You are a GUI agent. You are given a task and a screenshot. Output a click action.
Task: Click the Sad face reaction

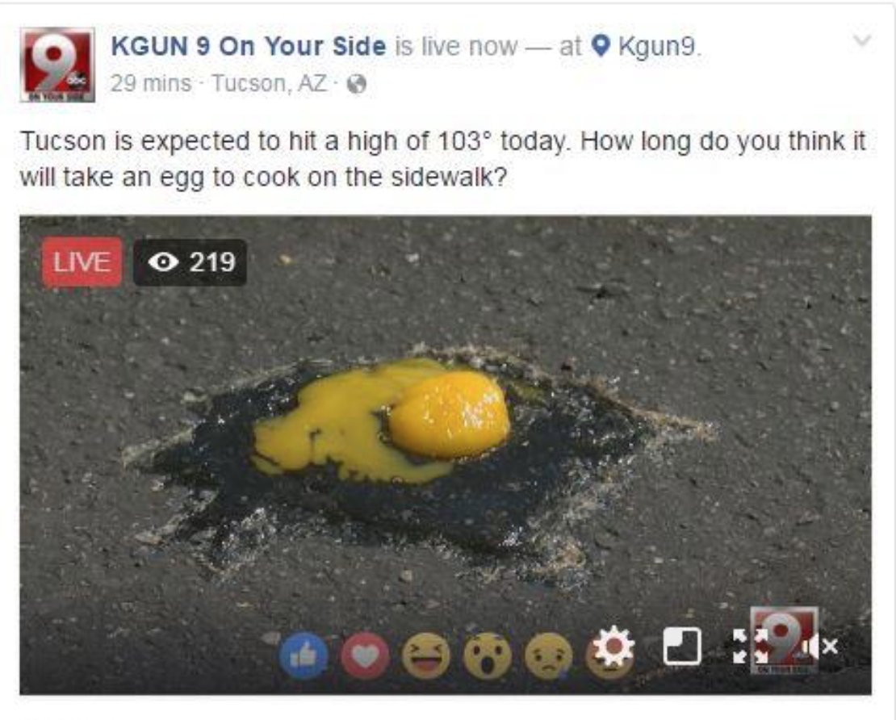[548, 655]
